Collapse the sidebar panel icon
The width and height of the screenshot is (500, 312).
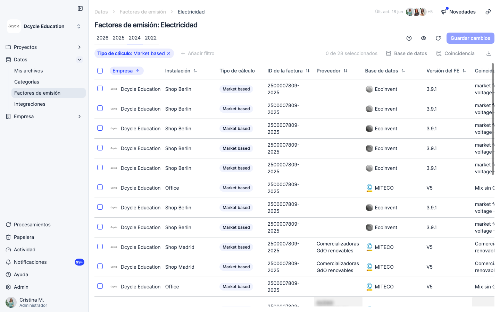tap(80, 8)
